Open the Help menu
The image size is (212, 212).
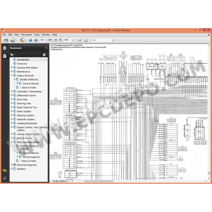[x=55, y=35]
